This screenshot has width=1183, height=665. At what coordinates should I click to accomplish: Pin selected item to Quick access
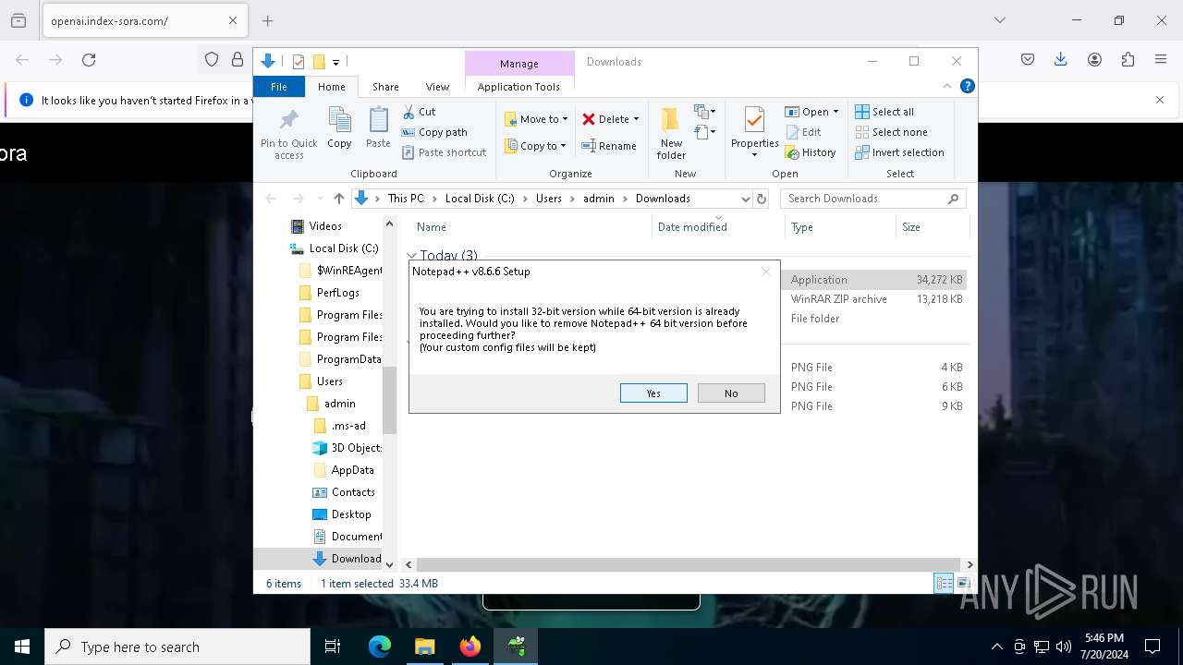point(288,134)
